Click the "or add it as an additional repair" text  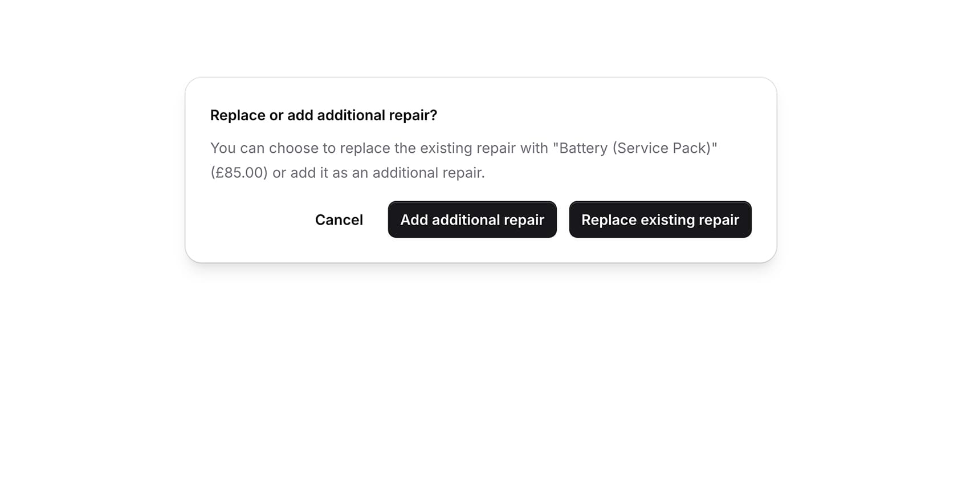378,173
